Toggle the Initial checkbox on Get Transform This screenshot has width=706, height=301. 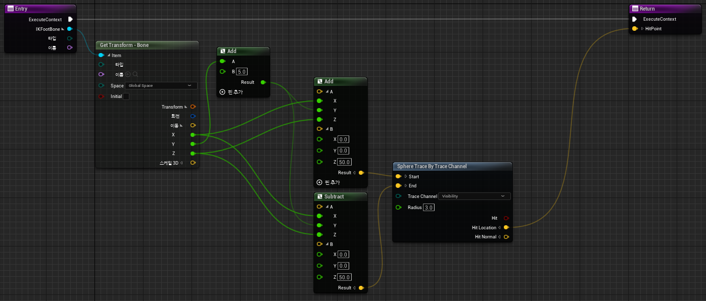pos(126,96)
